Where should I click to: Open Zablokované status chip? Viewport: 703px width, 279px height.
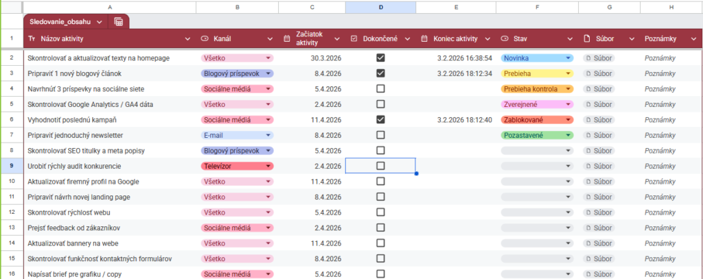pos(537,120)
